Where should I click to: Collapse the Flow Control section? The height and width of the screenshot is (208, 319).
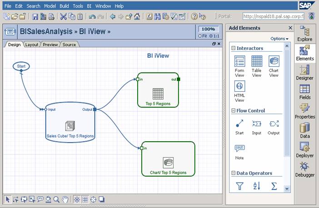pos(234,110)
